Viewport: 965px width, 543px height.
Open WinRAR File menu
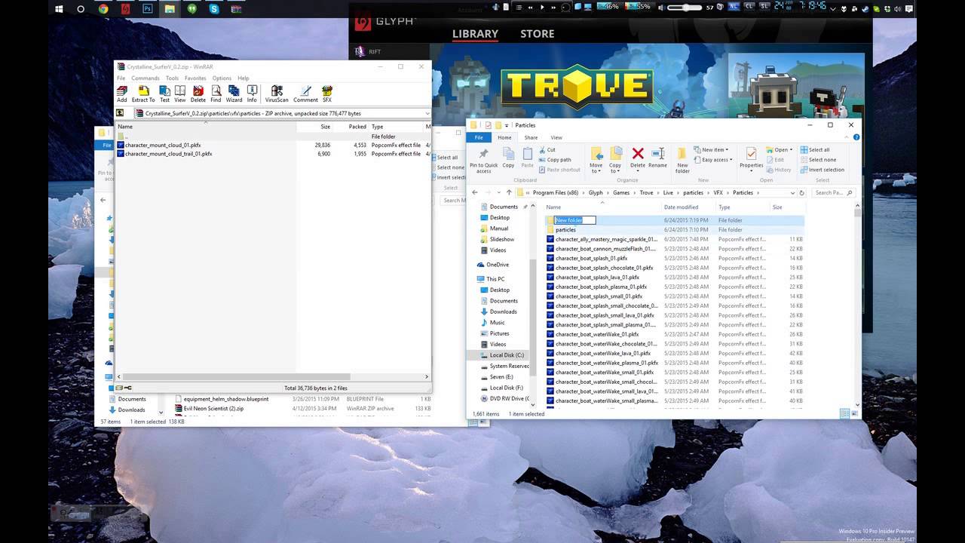point(121,78)
